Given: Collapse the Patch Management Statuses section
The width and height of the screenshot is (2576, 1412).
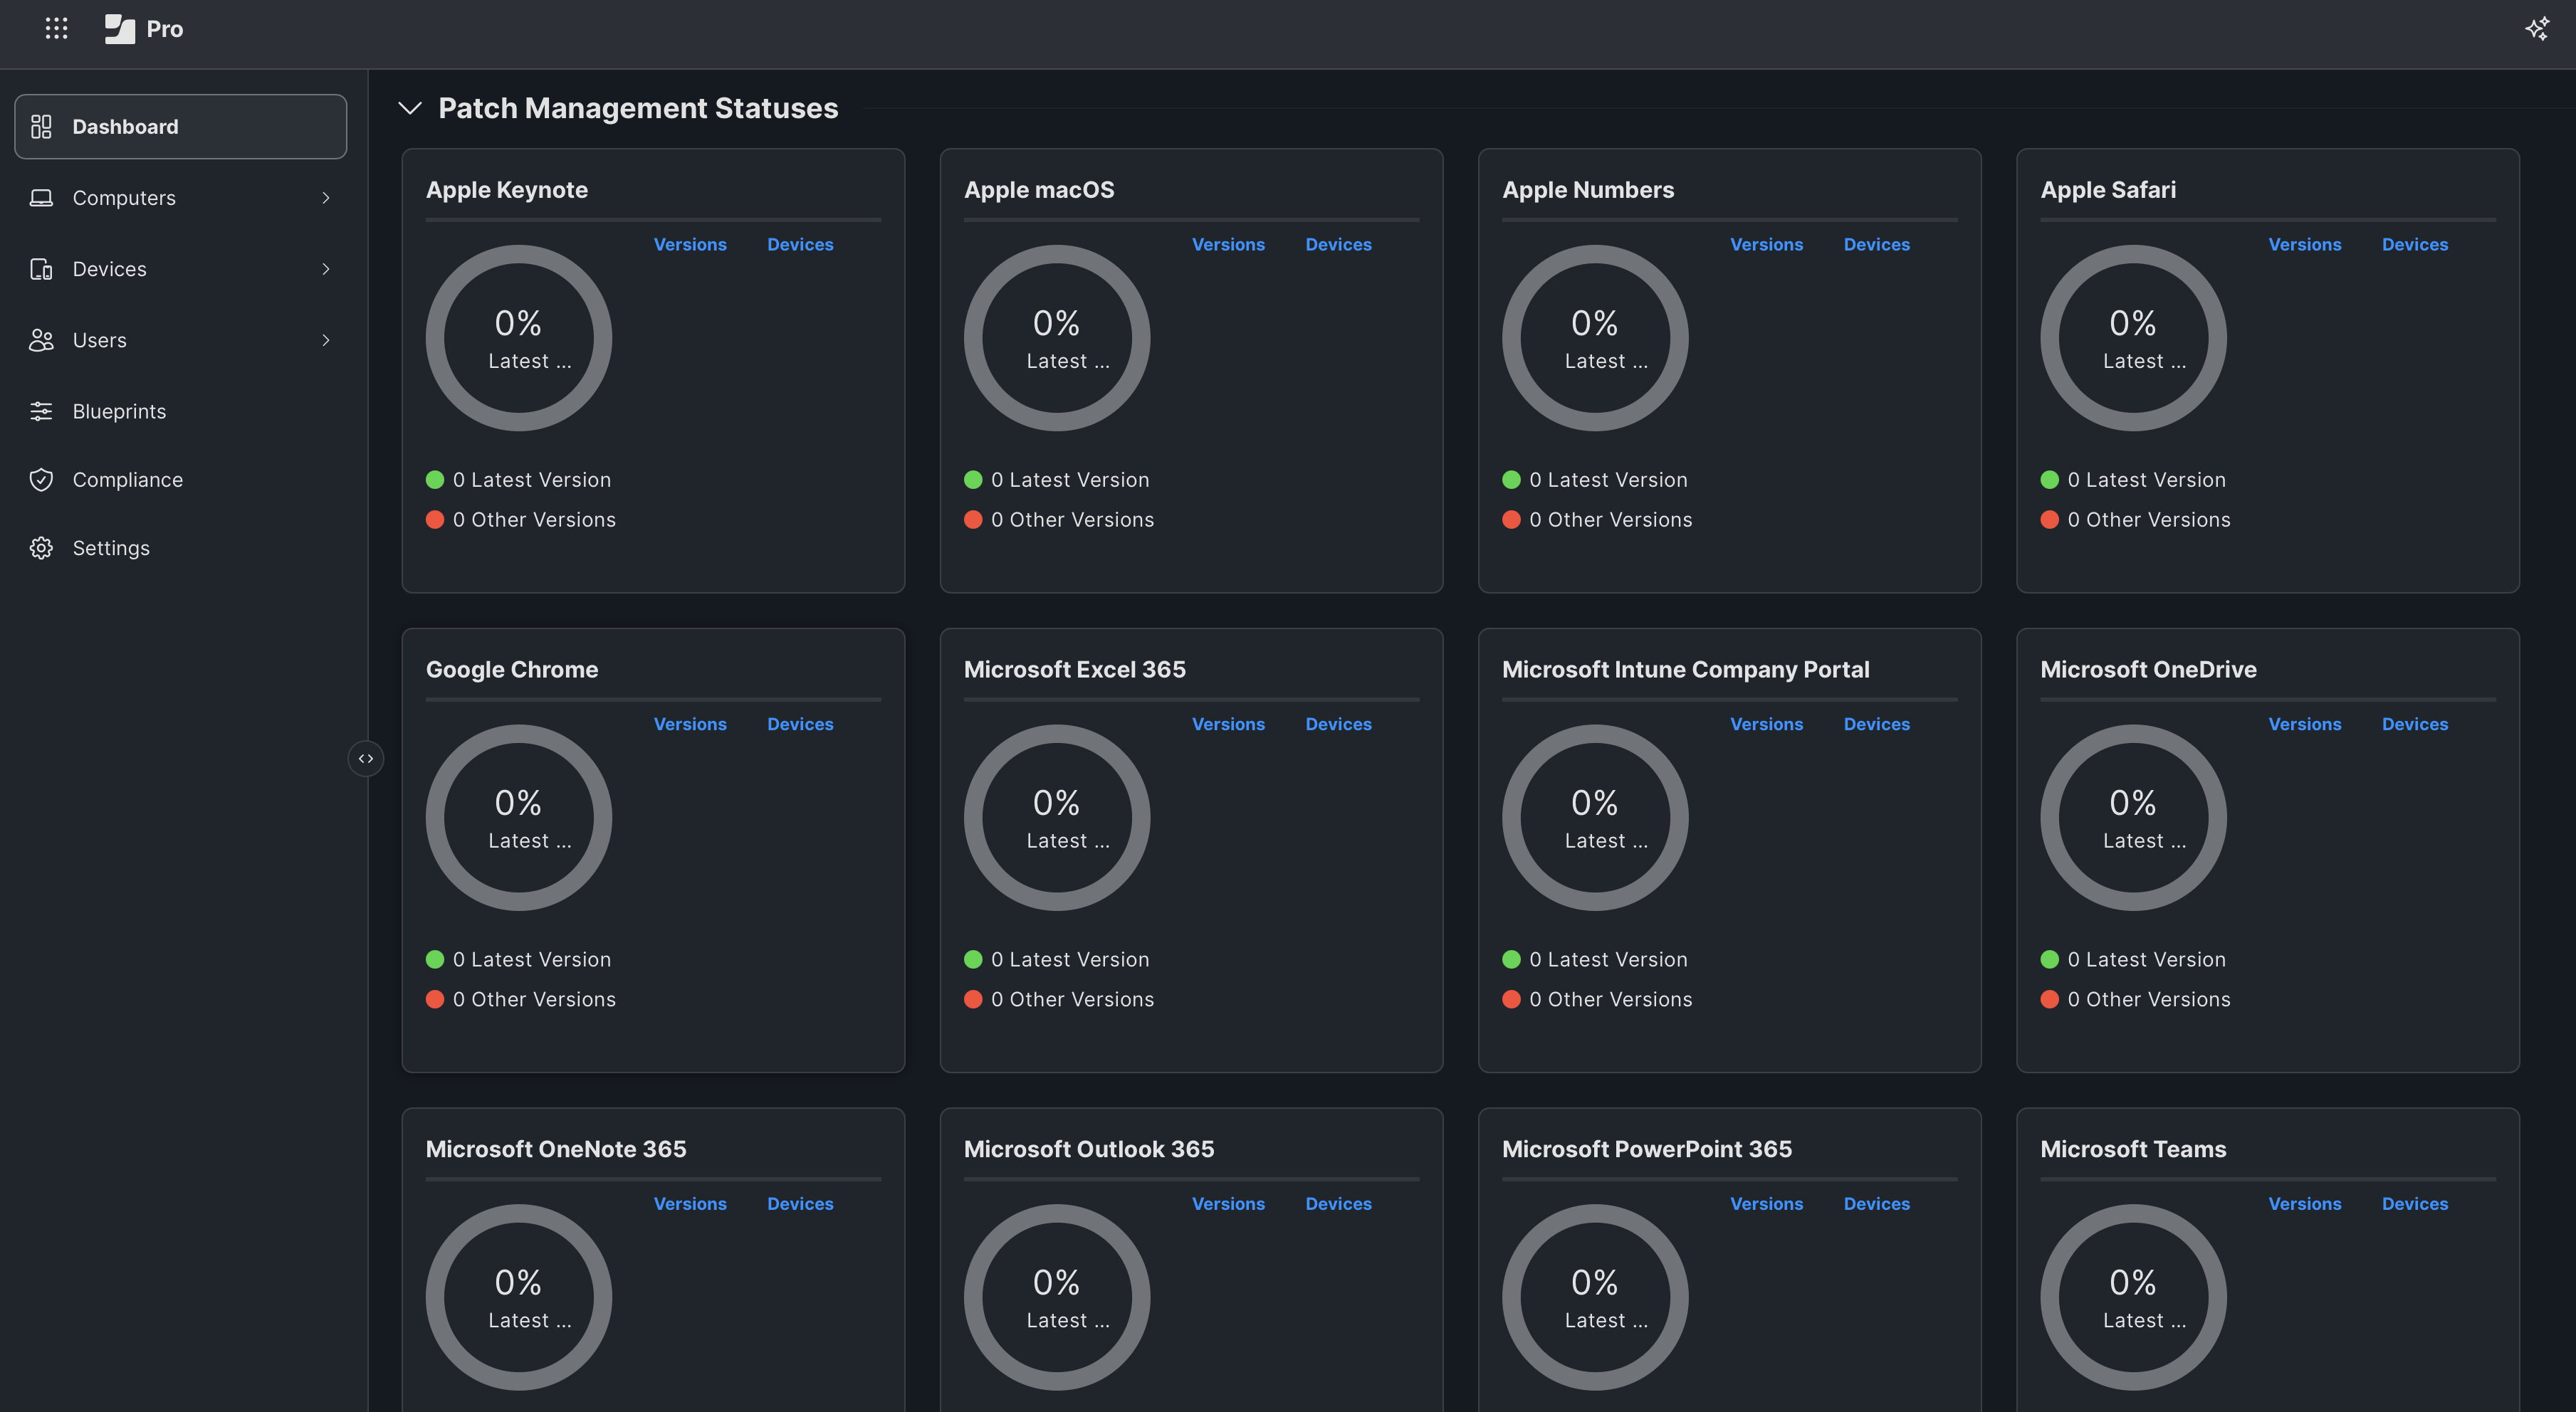Looking at the screenshot, I should pos(410,108).
